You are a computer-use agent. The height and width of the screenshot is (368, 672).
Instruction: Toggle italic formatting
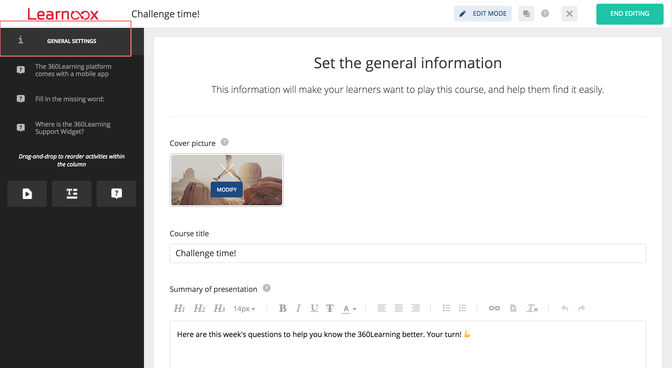pyautogui.click(x=298, y=308)
